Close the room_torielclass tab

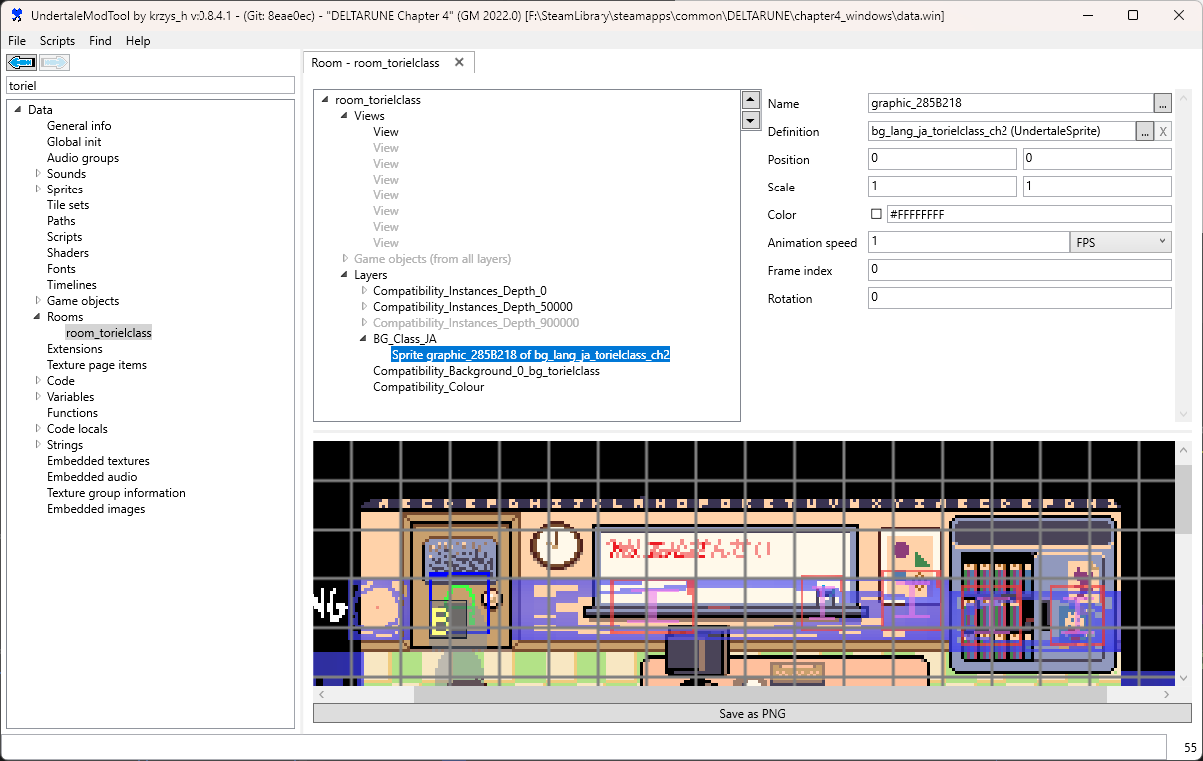click(459, 62)
